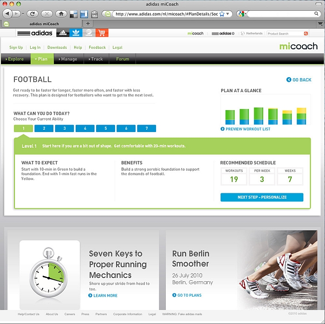Screen dimensions: 325x324
Task: Click the browser Google search field
Action: 280,14
